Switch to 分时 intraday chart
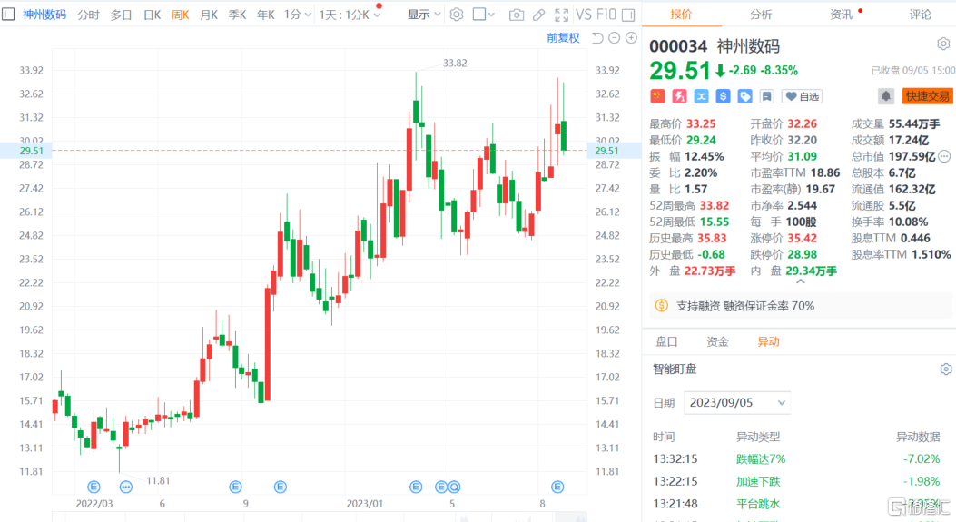Screen dimensions: 956x522 [88, 14]
